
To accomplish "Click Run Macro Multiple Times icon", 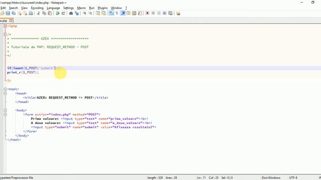I will (x=165, y=13).
